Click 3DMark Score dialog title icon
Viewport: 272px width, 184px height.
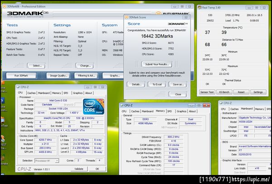[x=126, y=17]
